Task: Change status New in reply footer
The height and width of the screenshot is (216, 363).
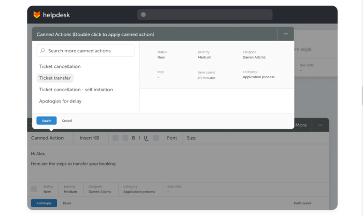Action: click(48, 189)
